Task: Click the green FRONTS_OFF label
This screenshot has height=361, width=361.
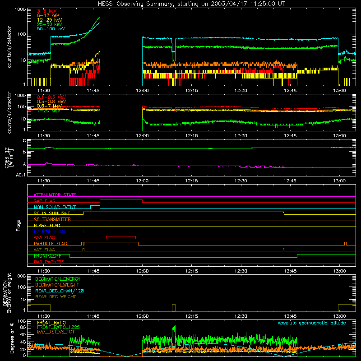Action: pos(47,256)
